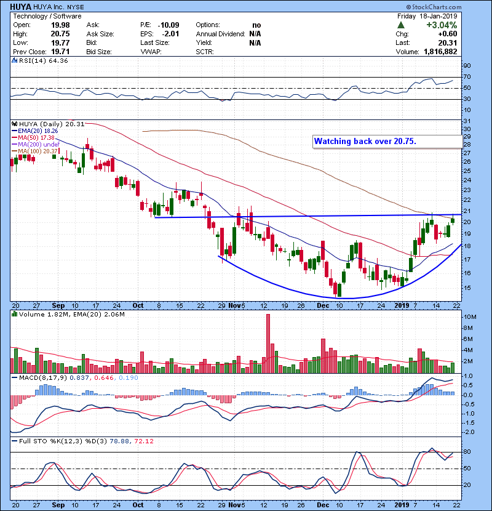Select the MA(50) 17.38 legend entry
Viewport: 492px width, 511px height.
point(33,138)
